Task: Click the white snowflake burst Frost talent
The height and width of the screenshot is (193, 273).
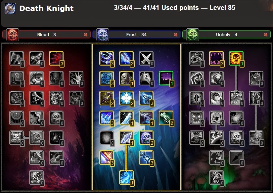Action: point(126,98)
